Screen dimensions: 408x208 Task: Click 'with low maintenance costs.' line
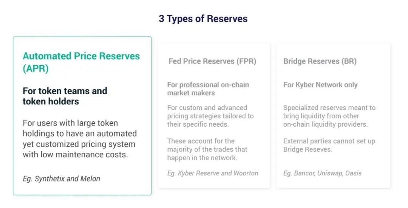click(x=75, y=155)
